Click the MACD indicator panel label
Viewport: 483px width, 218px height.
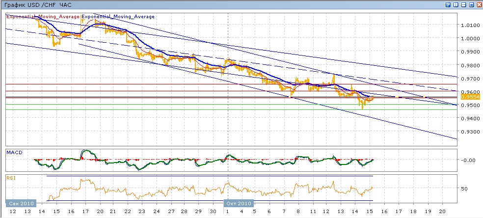[13, 153]
